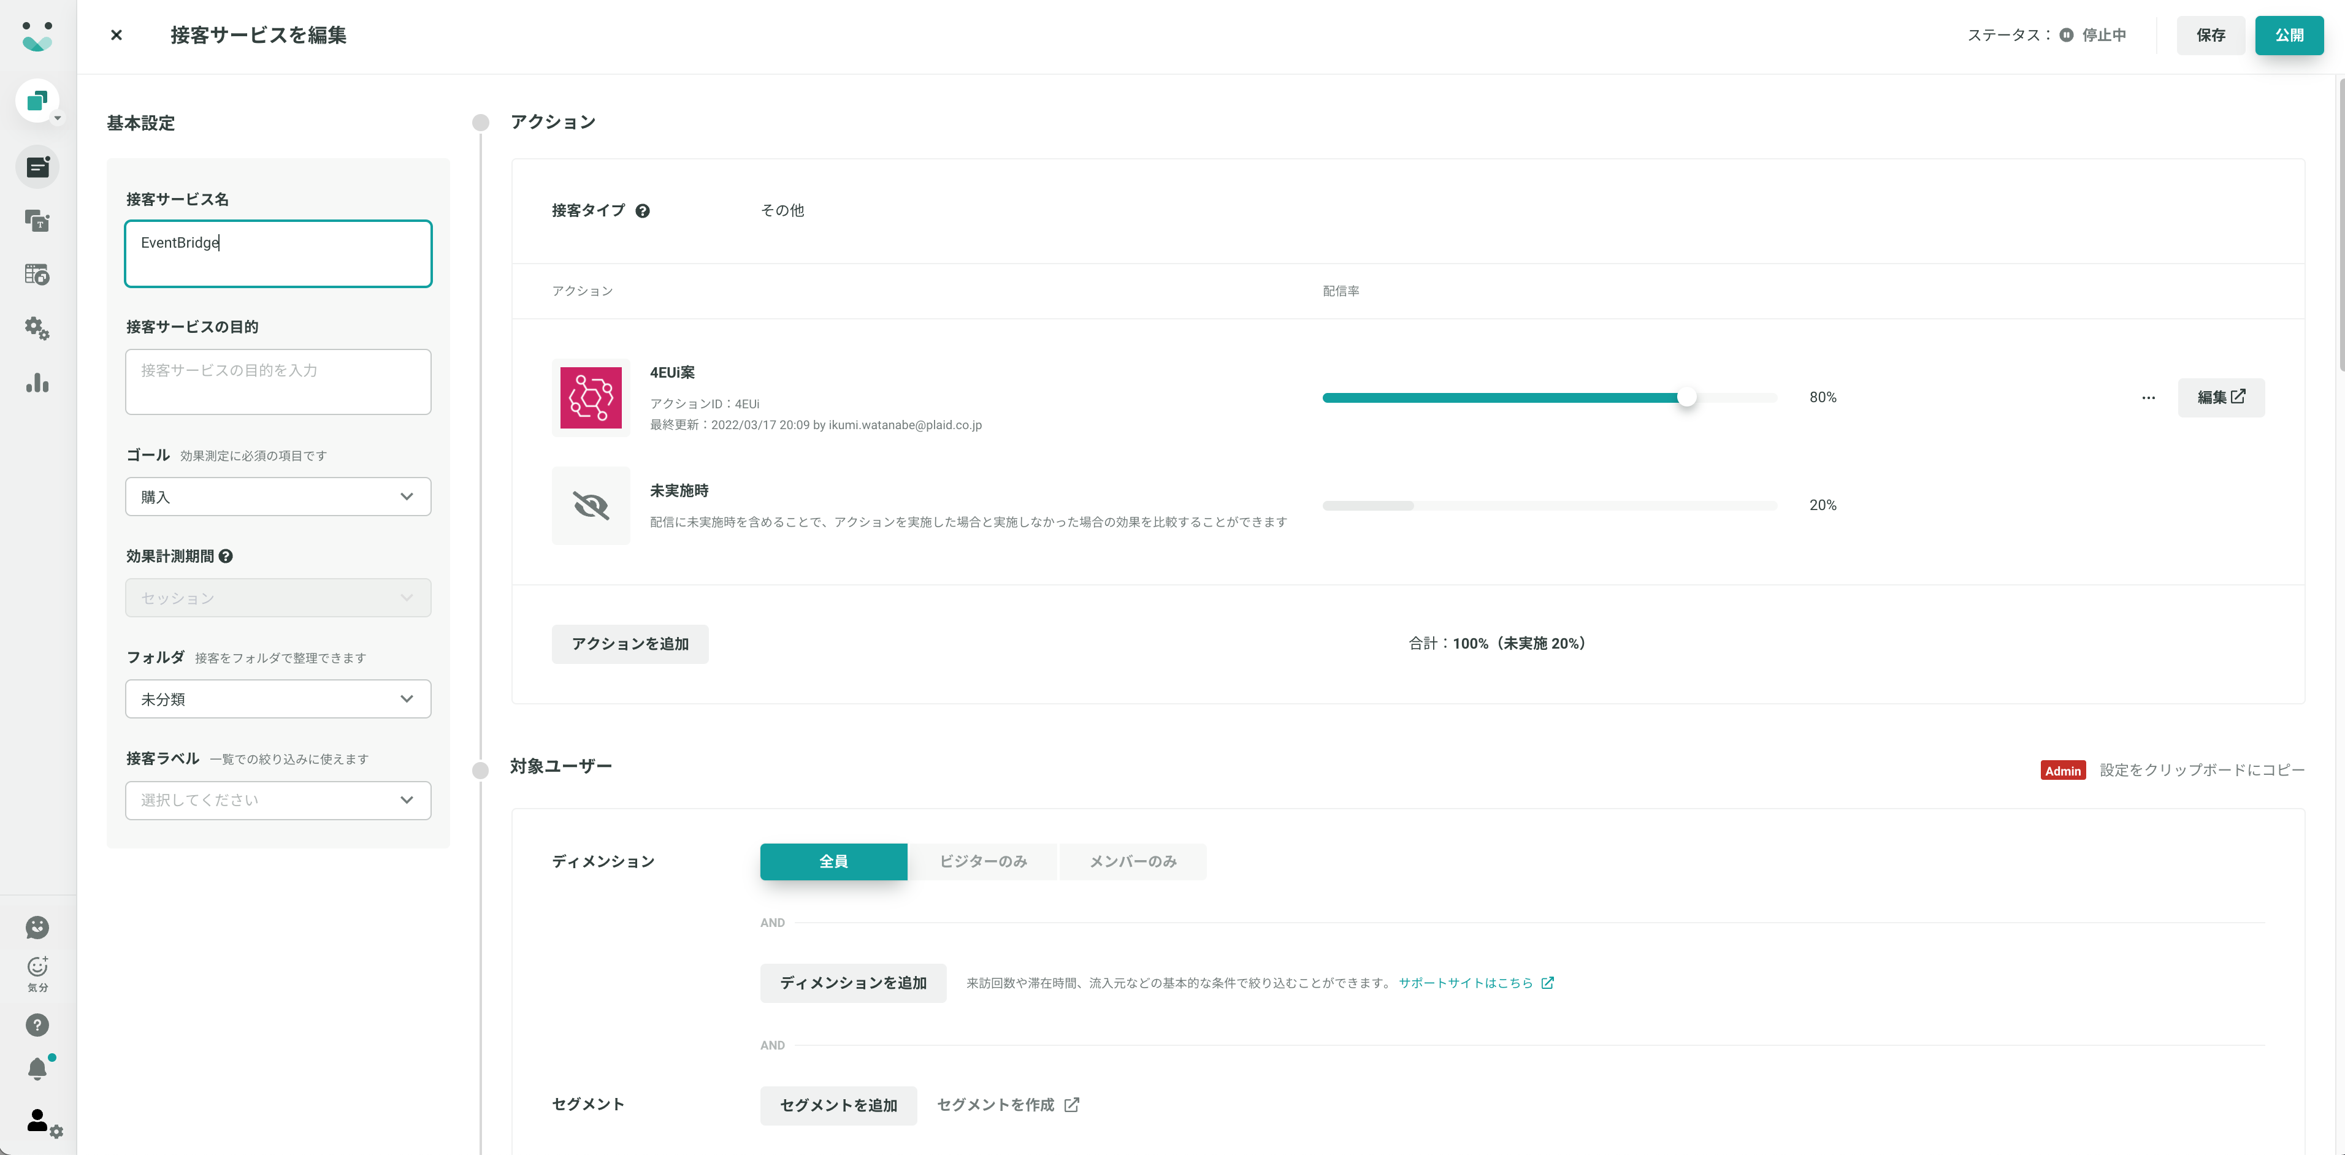The image size is (2345, 1155).
Task: Click the 気分 mood smiley icon
Action: [37, 974]
